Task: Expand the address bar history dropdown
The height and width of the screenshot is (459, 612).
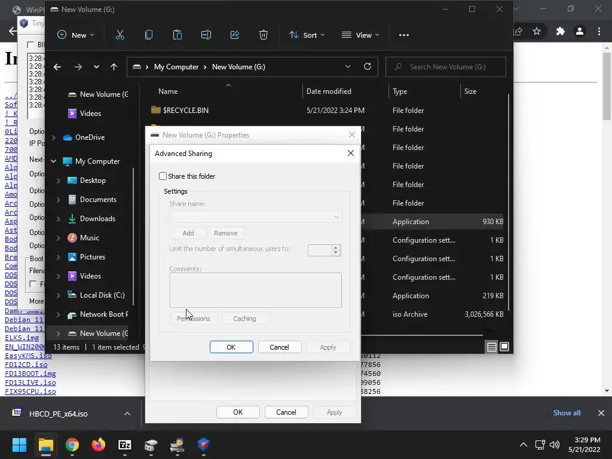Action: pos(347,67)
